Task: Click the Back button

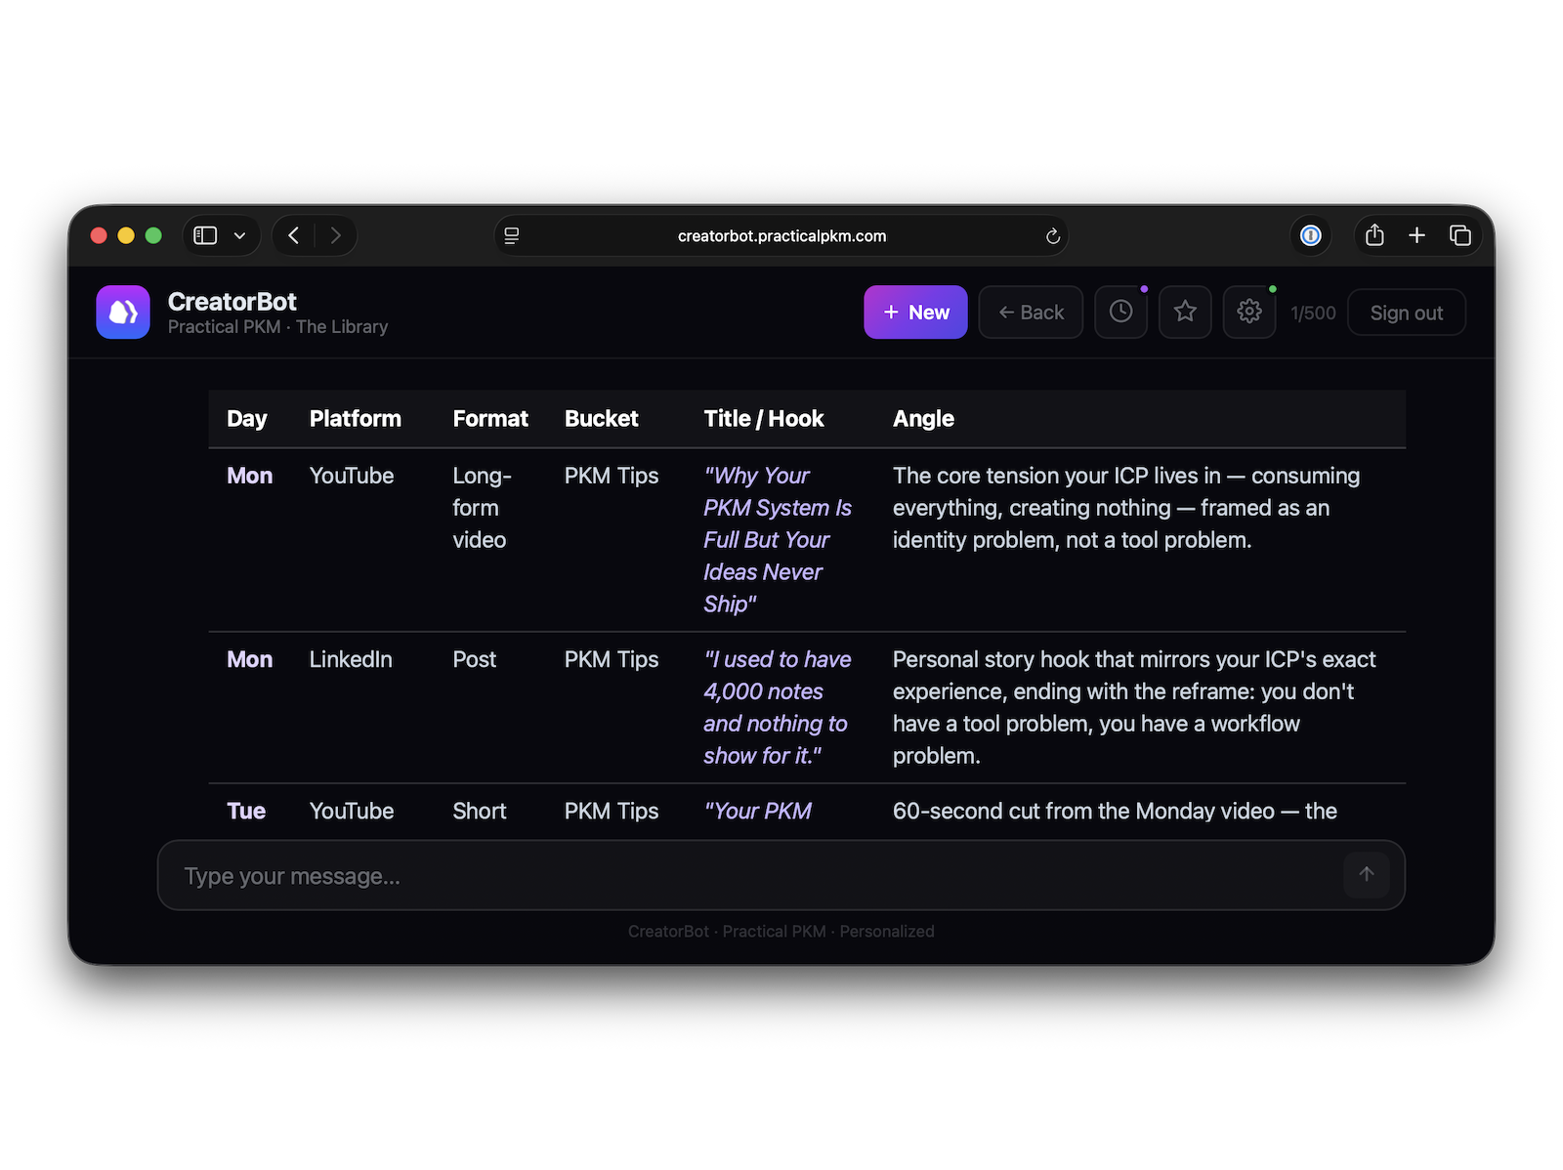Action: [x=1031, y=313]
